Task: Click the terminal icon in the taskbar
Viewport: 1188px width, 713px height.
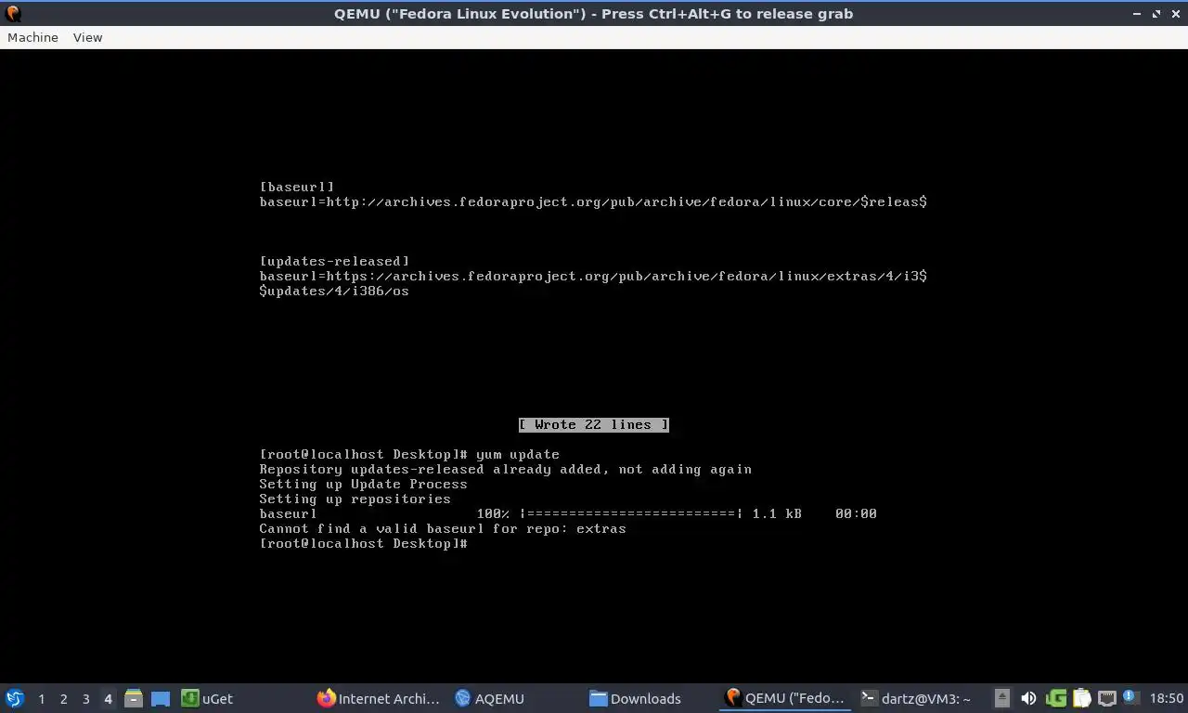Action: point(869,698)
